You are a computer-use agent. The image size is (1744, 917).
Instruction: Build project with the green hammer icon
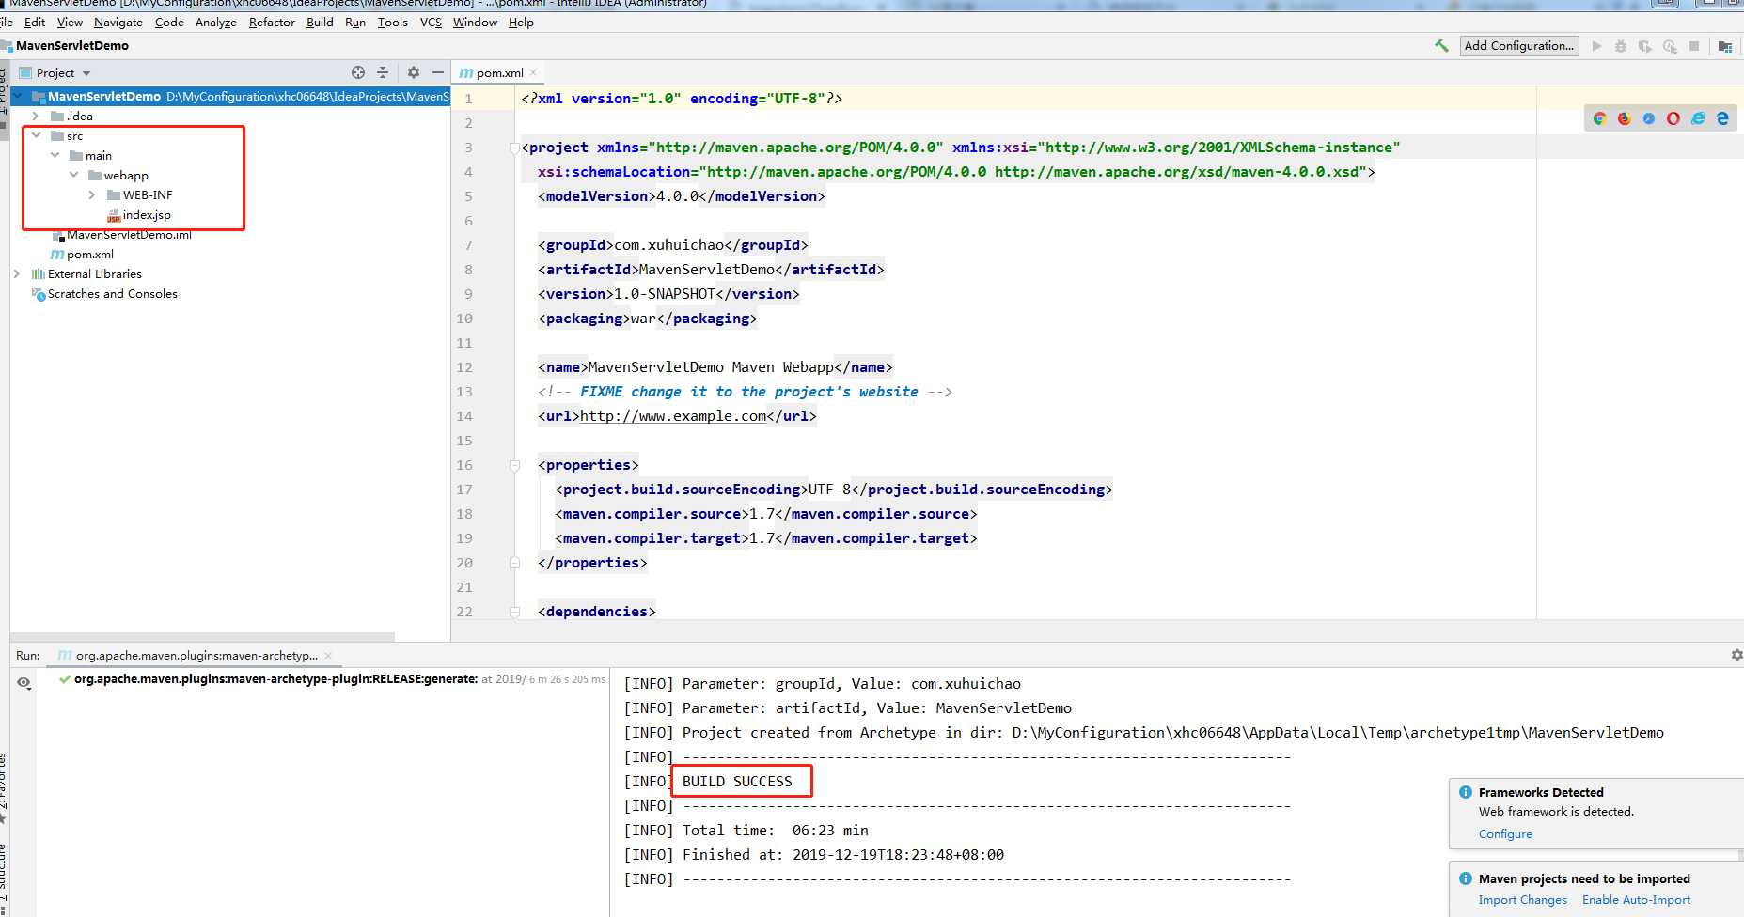coord(1440,45)
